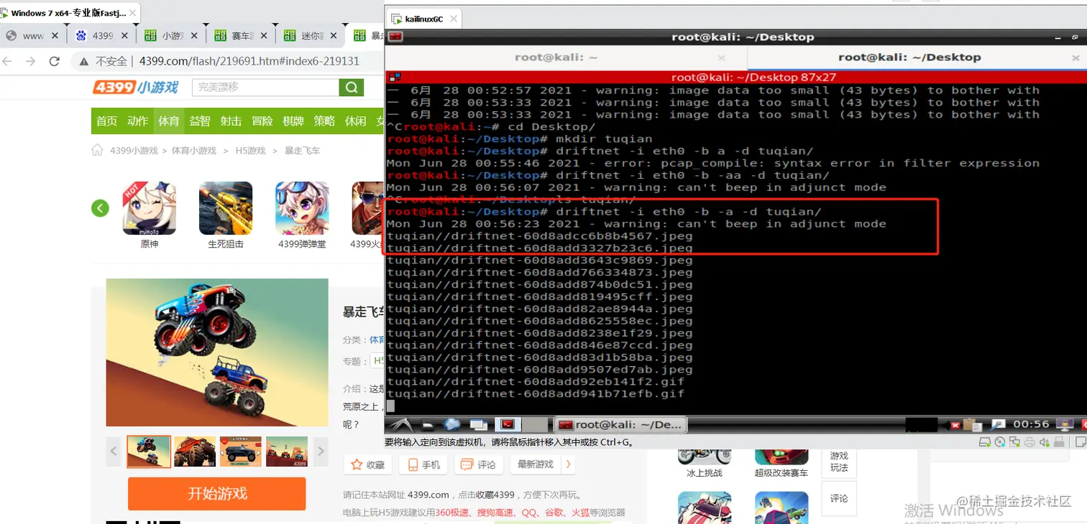Screen dimensions: 1087x524
Task: Click the 评论 button beside 手机
Action: (x=479, y=464)
